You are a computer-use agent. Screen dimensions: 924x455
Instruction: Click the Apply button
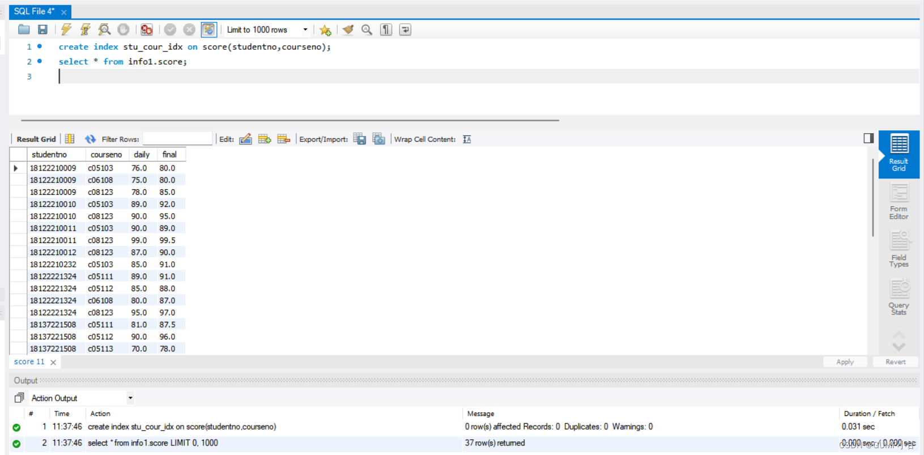[845, 362]
